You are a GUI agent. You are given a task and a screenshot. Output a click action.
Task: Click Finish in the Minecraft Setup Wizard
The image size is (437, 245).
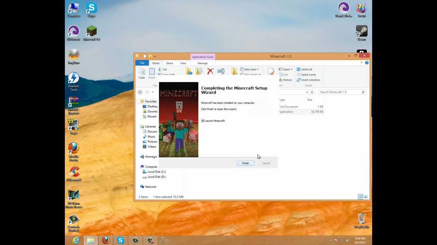pyautogui.click(x=245, y=163)
